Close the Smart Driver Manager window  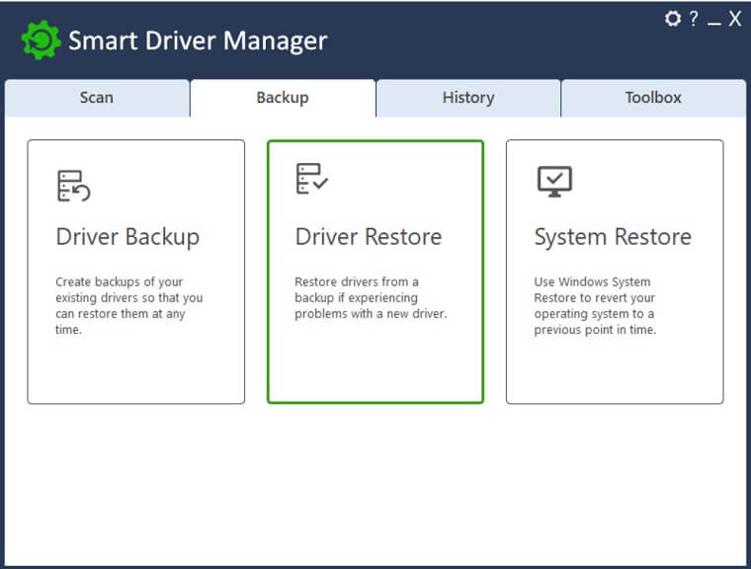tap(735, 19)
